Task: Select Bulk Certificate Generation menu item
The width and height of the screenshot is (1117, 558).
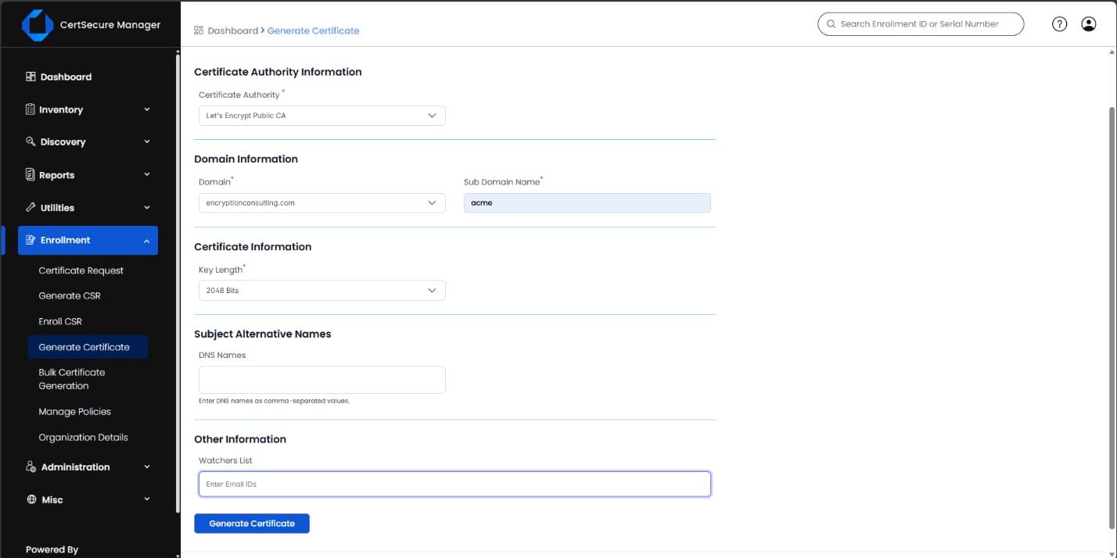Action: [x=72, y=379]
